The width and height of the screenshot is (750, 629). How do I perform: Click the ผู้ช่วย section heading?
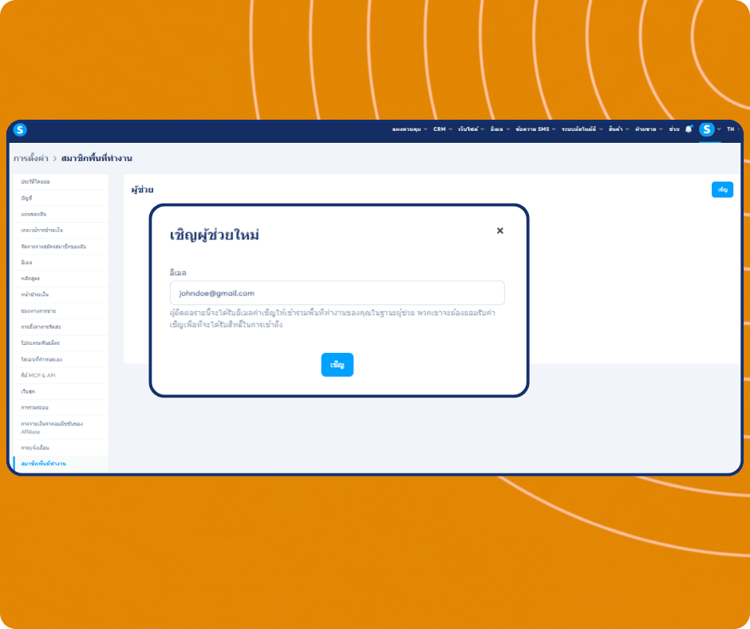pos(143,190)
